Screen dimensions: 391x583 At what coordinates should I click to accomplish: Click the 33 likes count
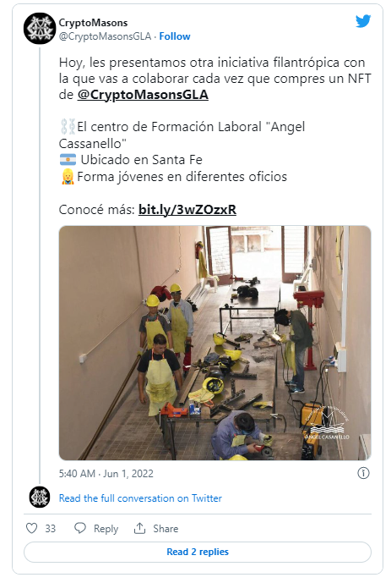[51, 529]
